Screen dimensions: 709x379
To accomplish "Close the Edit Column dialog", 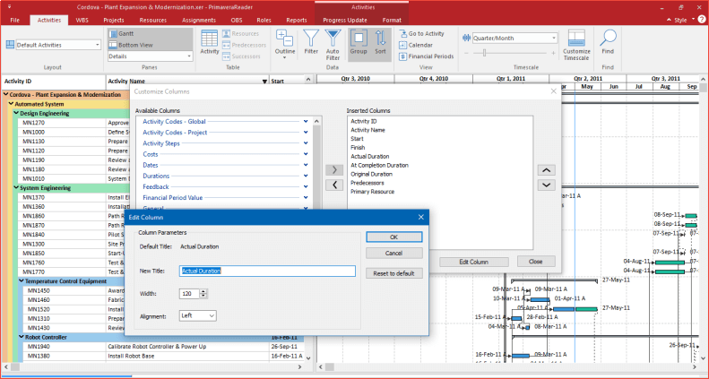I will point(421,218).
